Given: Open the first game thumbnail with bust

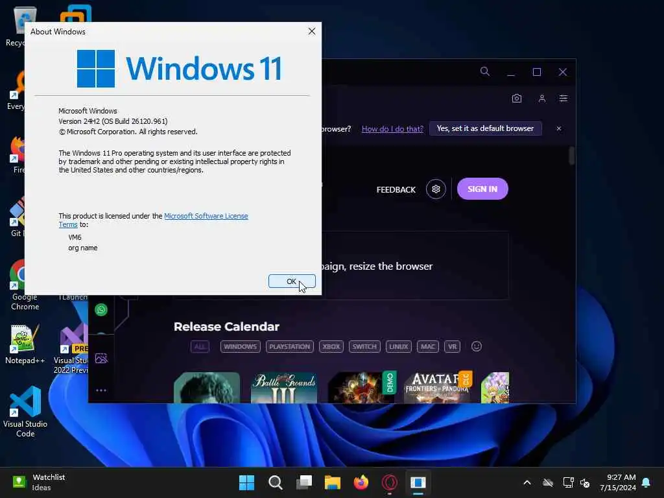Looking at the screenshot, I should [207, 388].
